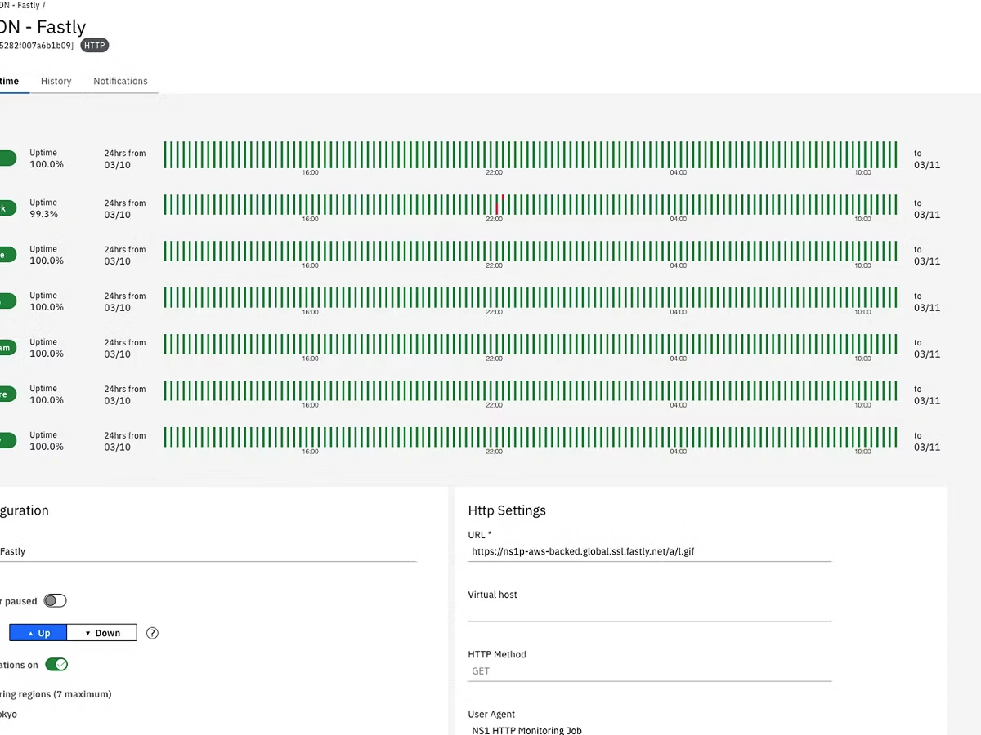
Task: Click the question mark help icon beside Up/Down
Action: [152, 632]
